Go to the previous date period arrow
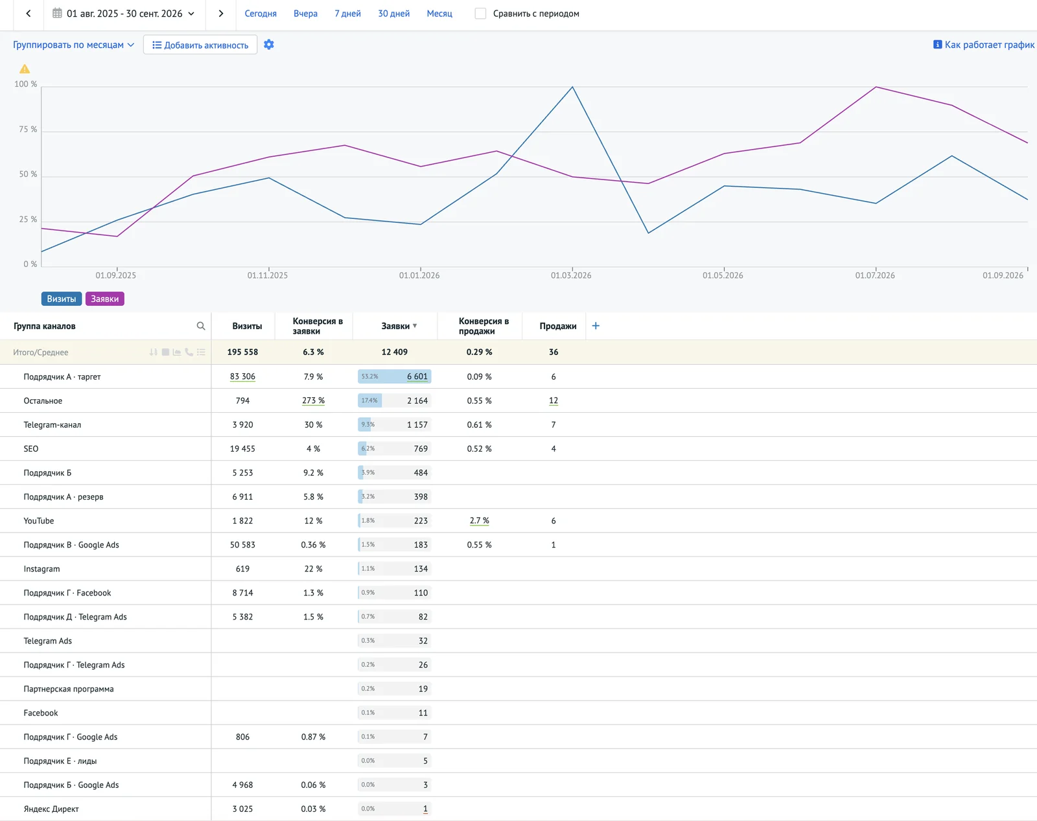Viewport: 1037px width, 821px height. [29, 14]
